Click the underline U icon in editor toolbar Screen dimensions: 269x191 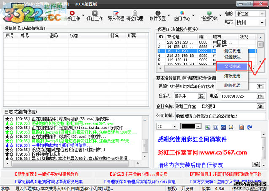(215, 127)
